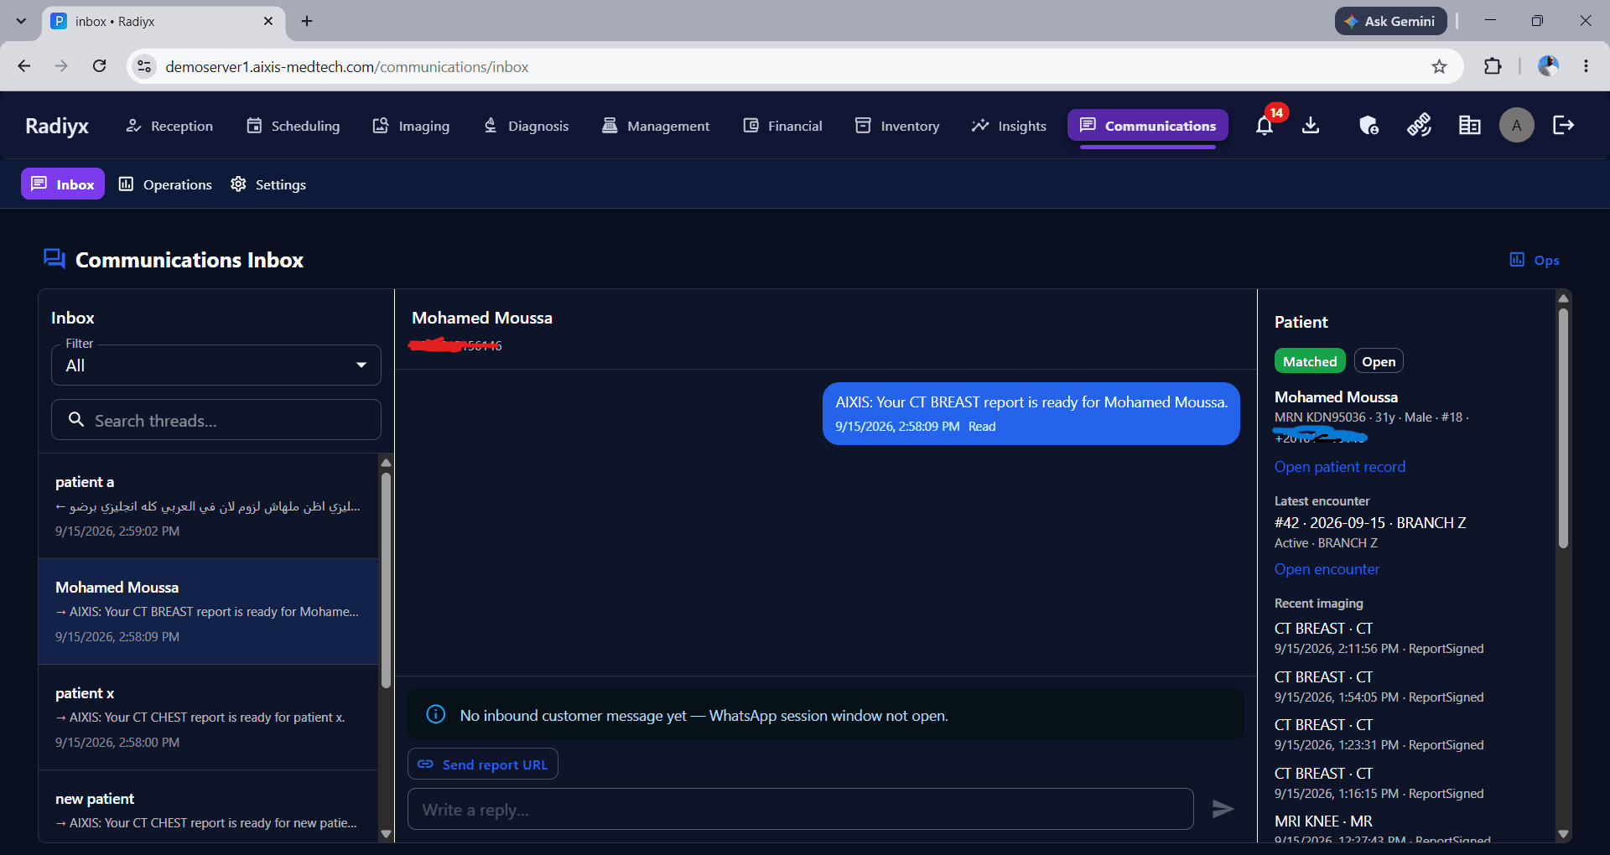Switch to the Imaging module
This screenshot has height=855, width=1610.
pos(411,126)
